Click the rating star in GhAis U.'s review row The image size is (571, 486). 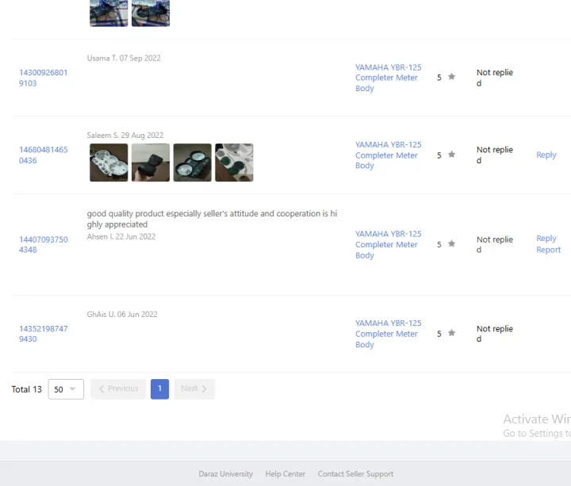(452, 334)
